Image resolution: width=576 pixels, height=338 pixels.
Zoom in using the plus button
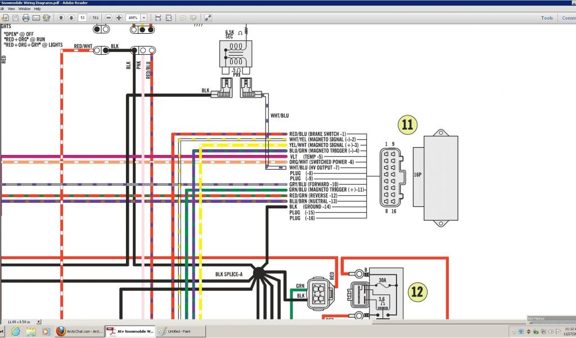119,18
